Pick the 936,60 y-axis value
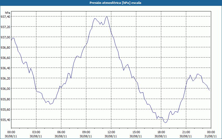 pos(6,58)
